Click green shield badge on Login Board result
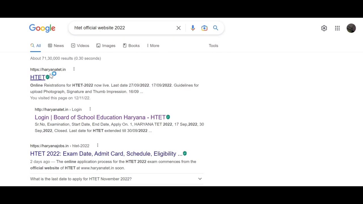This screenshot has height=204, width=363. coord(168,117)
